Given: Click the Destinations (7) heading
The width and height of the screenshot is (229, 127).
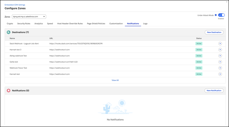Looking at the screenshot, I should (20, 32).
